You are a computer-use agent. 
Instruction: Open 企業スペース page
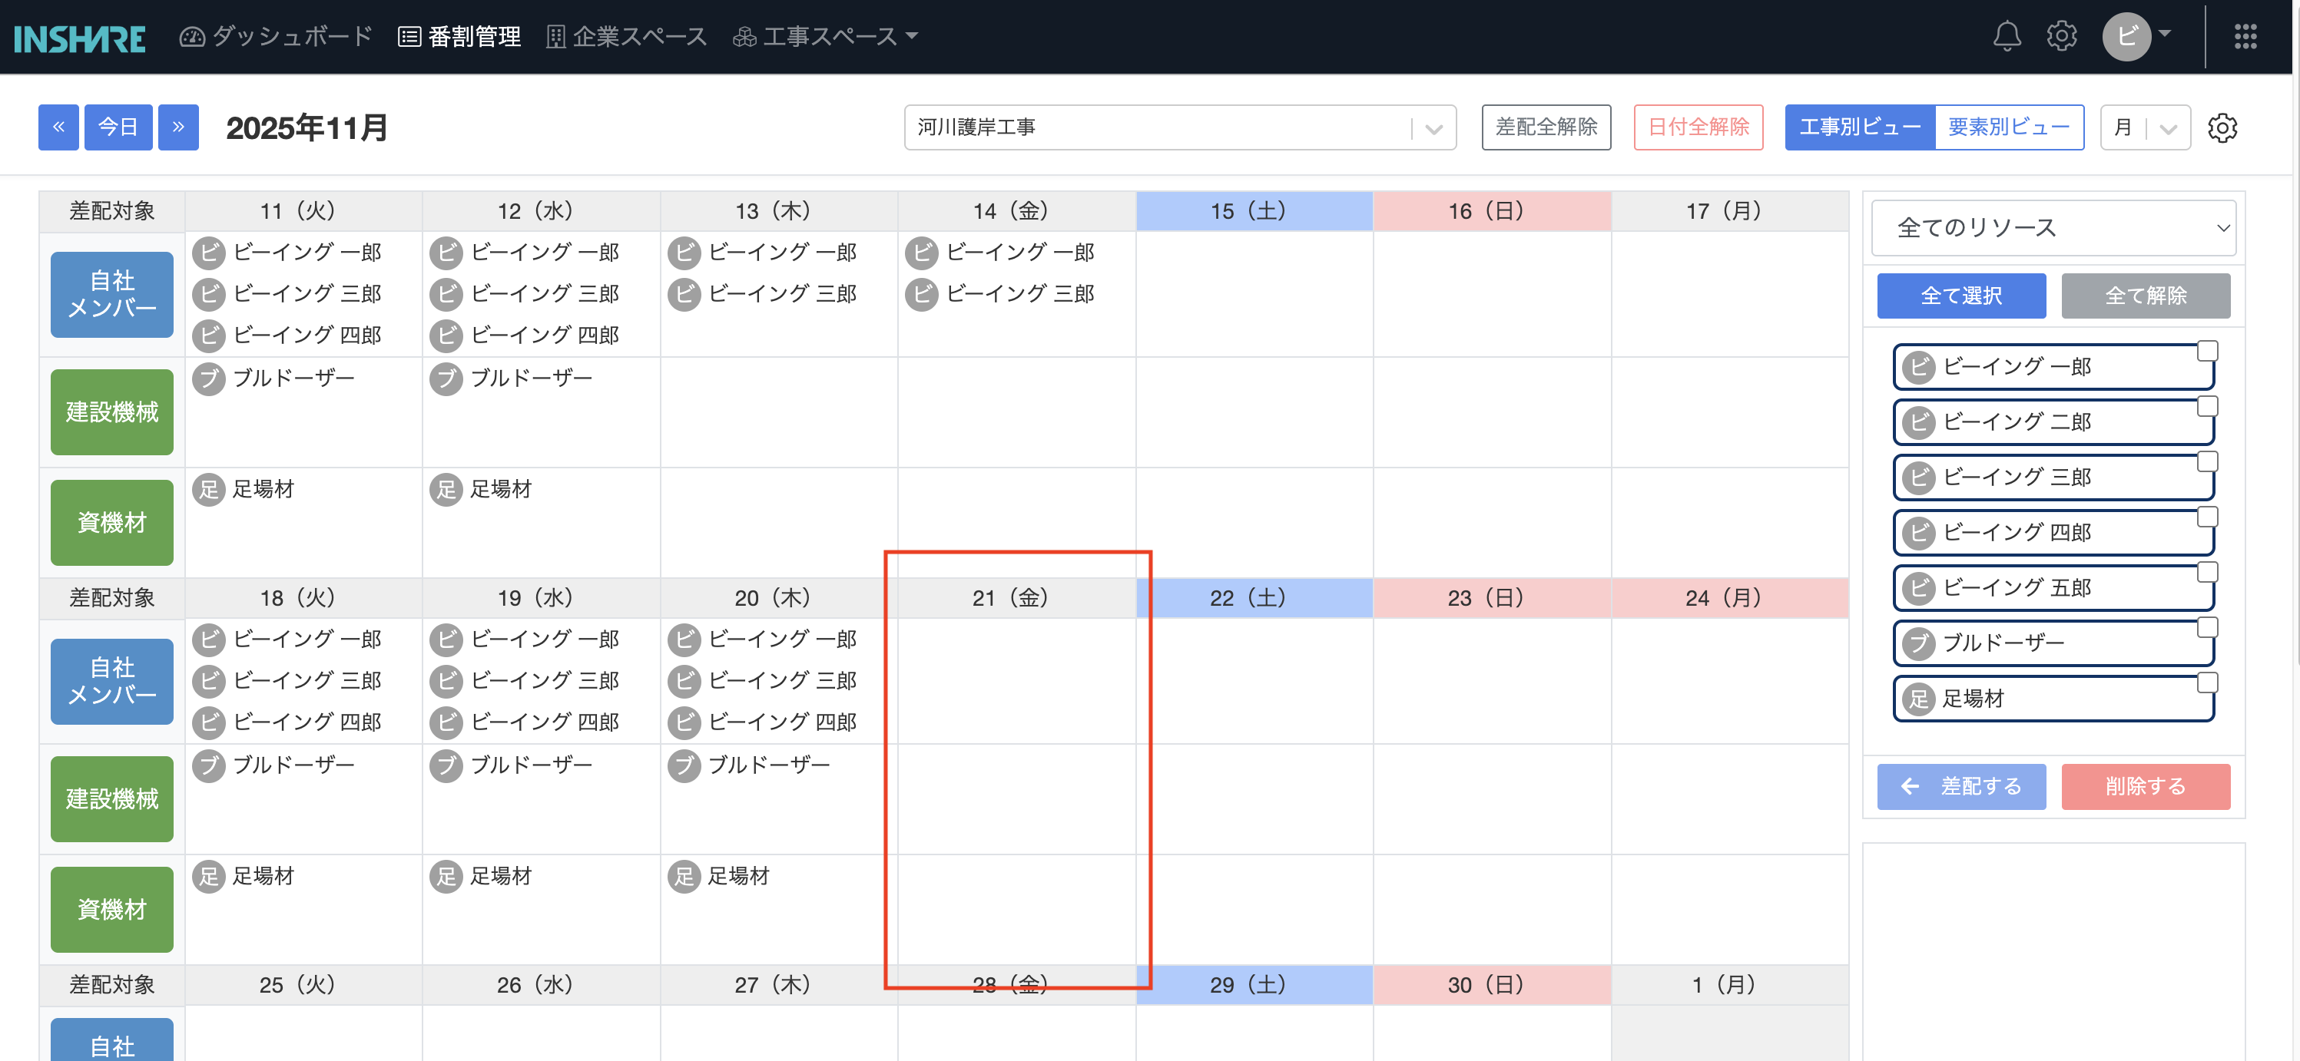(627, 37)
